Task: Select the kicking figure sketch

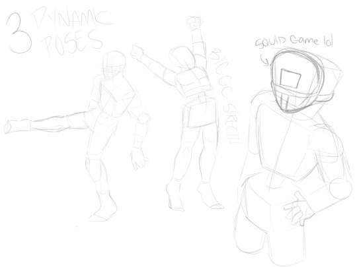Action: pyautogui.click(x=77, y=136)
